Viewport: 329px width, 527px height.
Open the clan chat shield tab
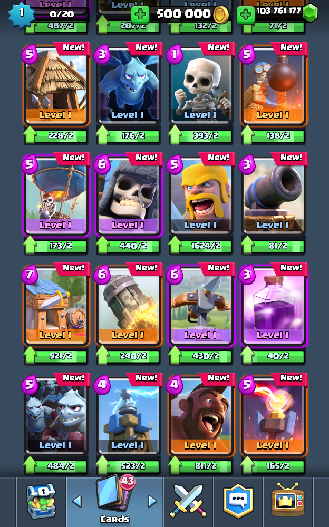click(x=238, y=501)
